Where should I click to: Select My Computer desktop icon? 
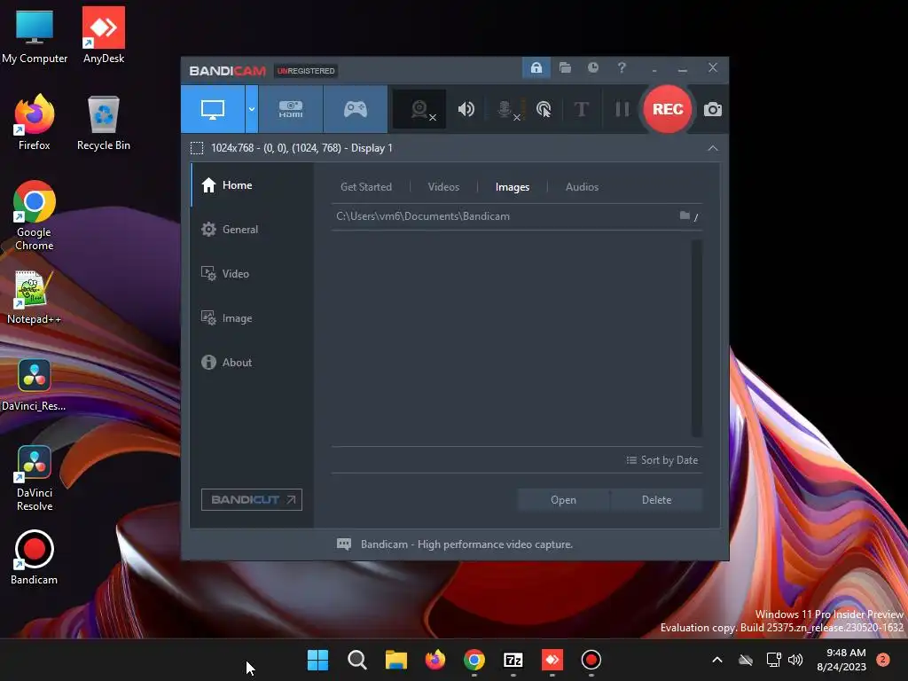coord(35,36)
